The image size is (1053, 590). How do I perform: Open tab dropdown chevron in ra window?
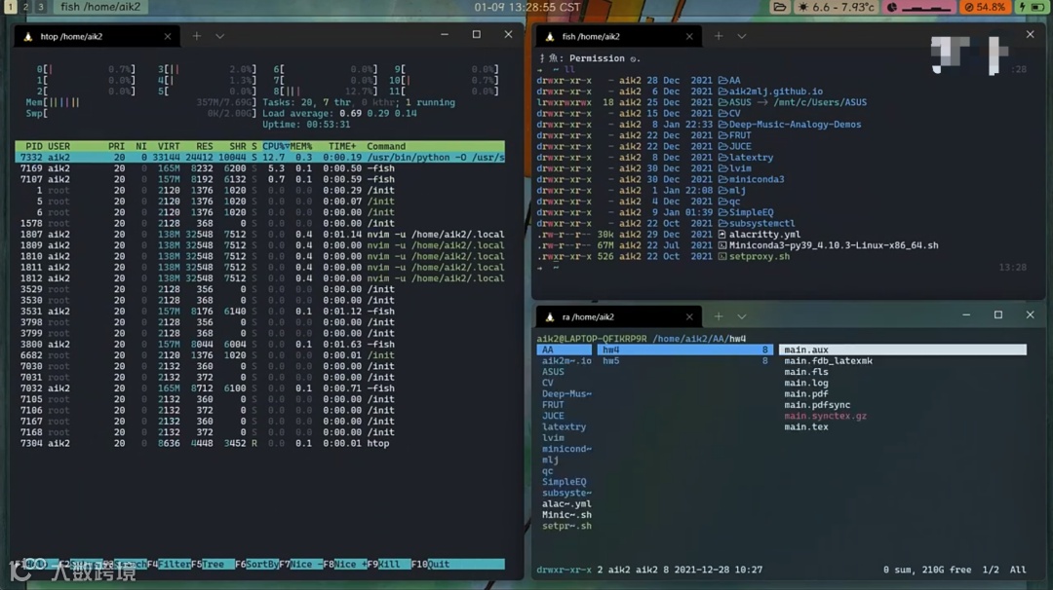click(x=741, y=316)
